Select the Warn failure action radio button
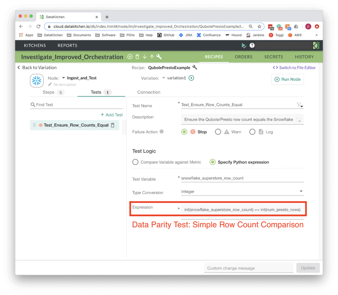Screen dimensions: 338x295 pos(218,132)
